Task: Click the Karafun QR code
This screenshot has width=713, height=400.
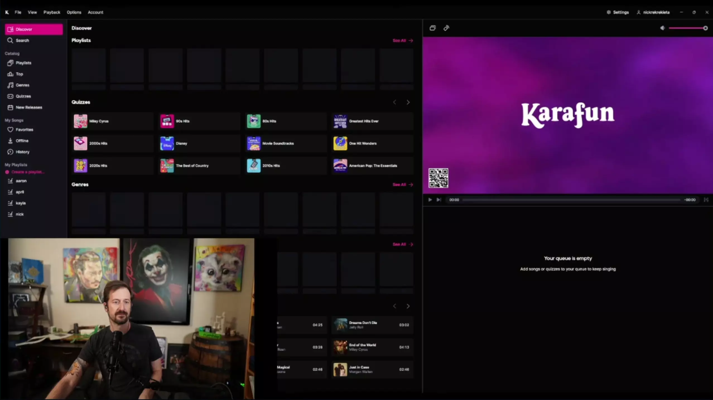Action: (438, 178)
